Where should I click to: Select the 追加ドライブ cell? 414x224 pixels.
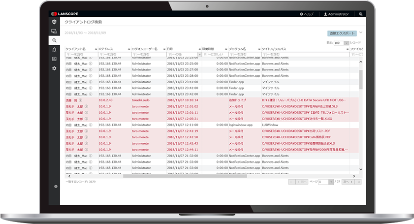pos(237,100)
